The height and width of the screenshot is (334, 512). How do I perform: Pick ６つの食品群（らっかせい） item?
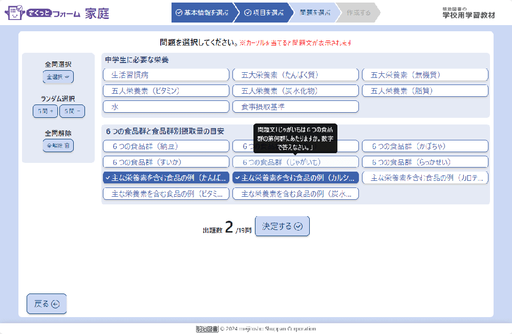click(x=425, y=162)
